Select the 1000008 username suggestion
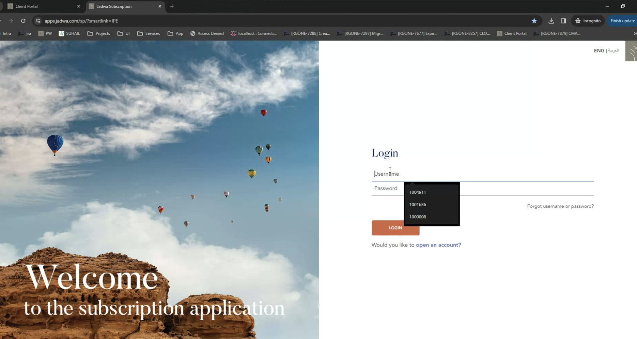637x339 pixels. point(418,217)
